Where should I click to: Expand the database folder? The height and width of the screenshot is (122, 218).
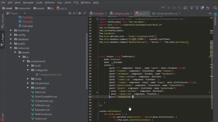11,39
